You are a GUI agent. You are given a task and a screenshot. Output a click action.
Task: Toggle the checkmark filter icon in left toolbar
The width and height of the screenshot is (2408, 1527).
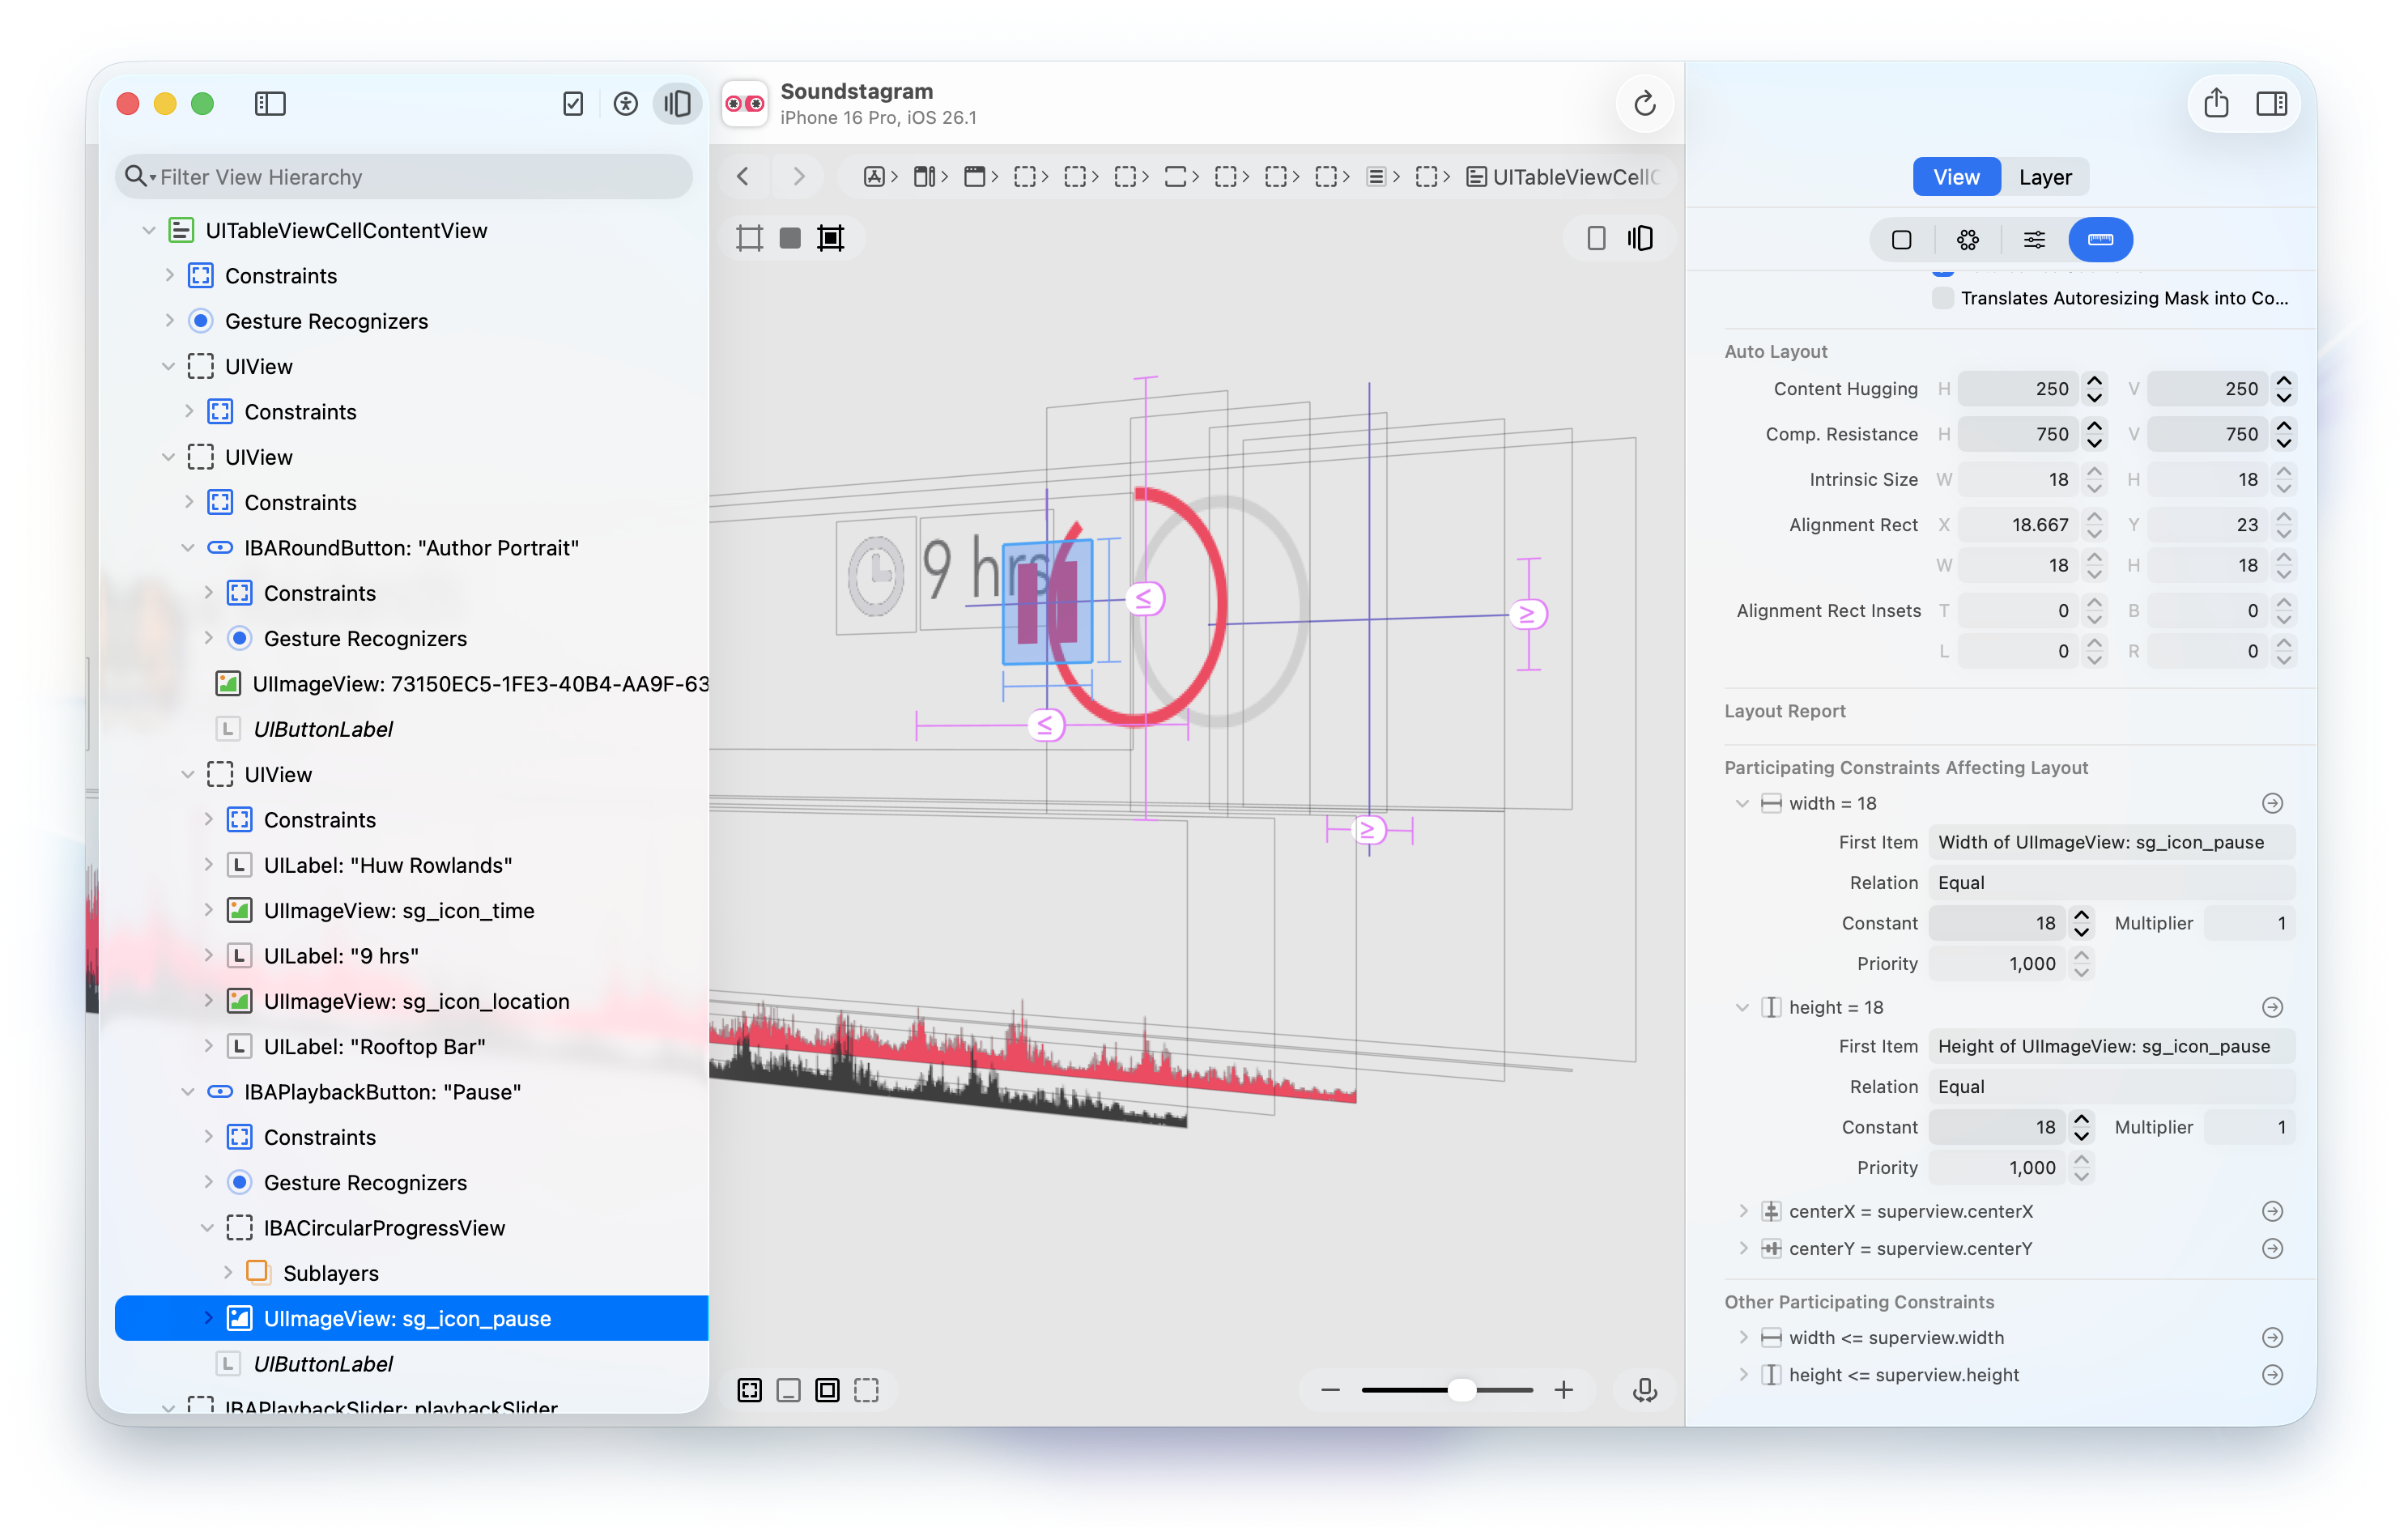573,103
